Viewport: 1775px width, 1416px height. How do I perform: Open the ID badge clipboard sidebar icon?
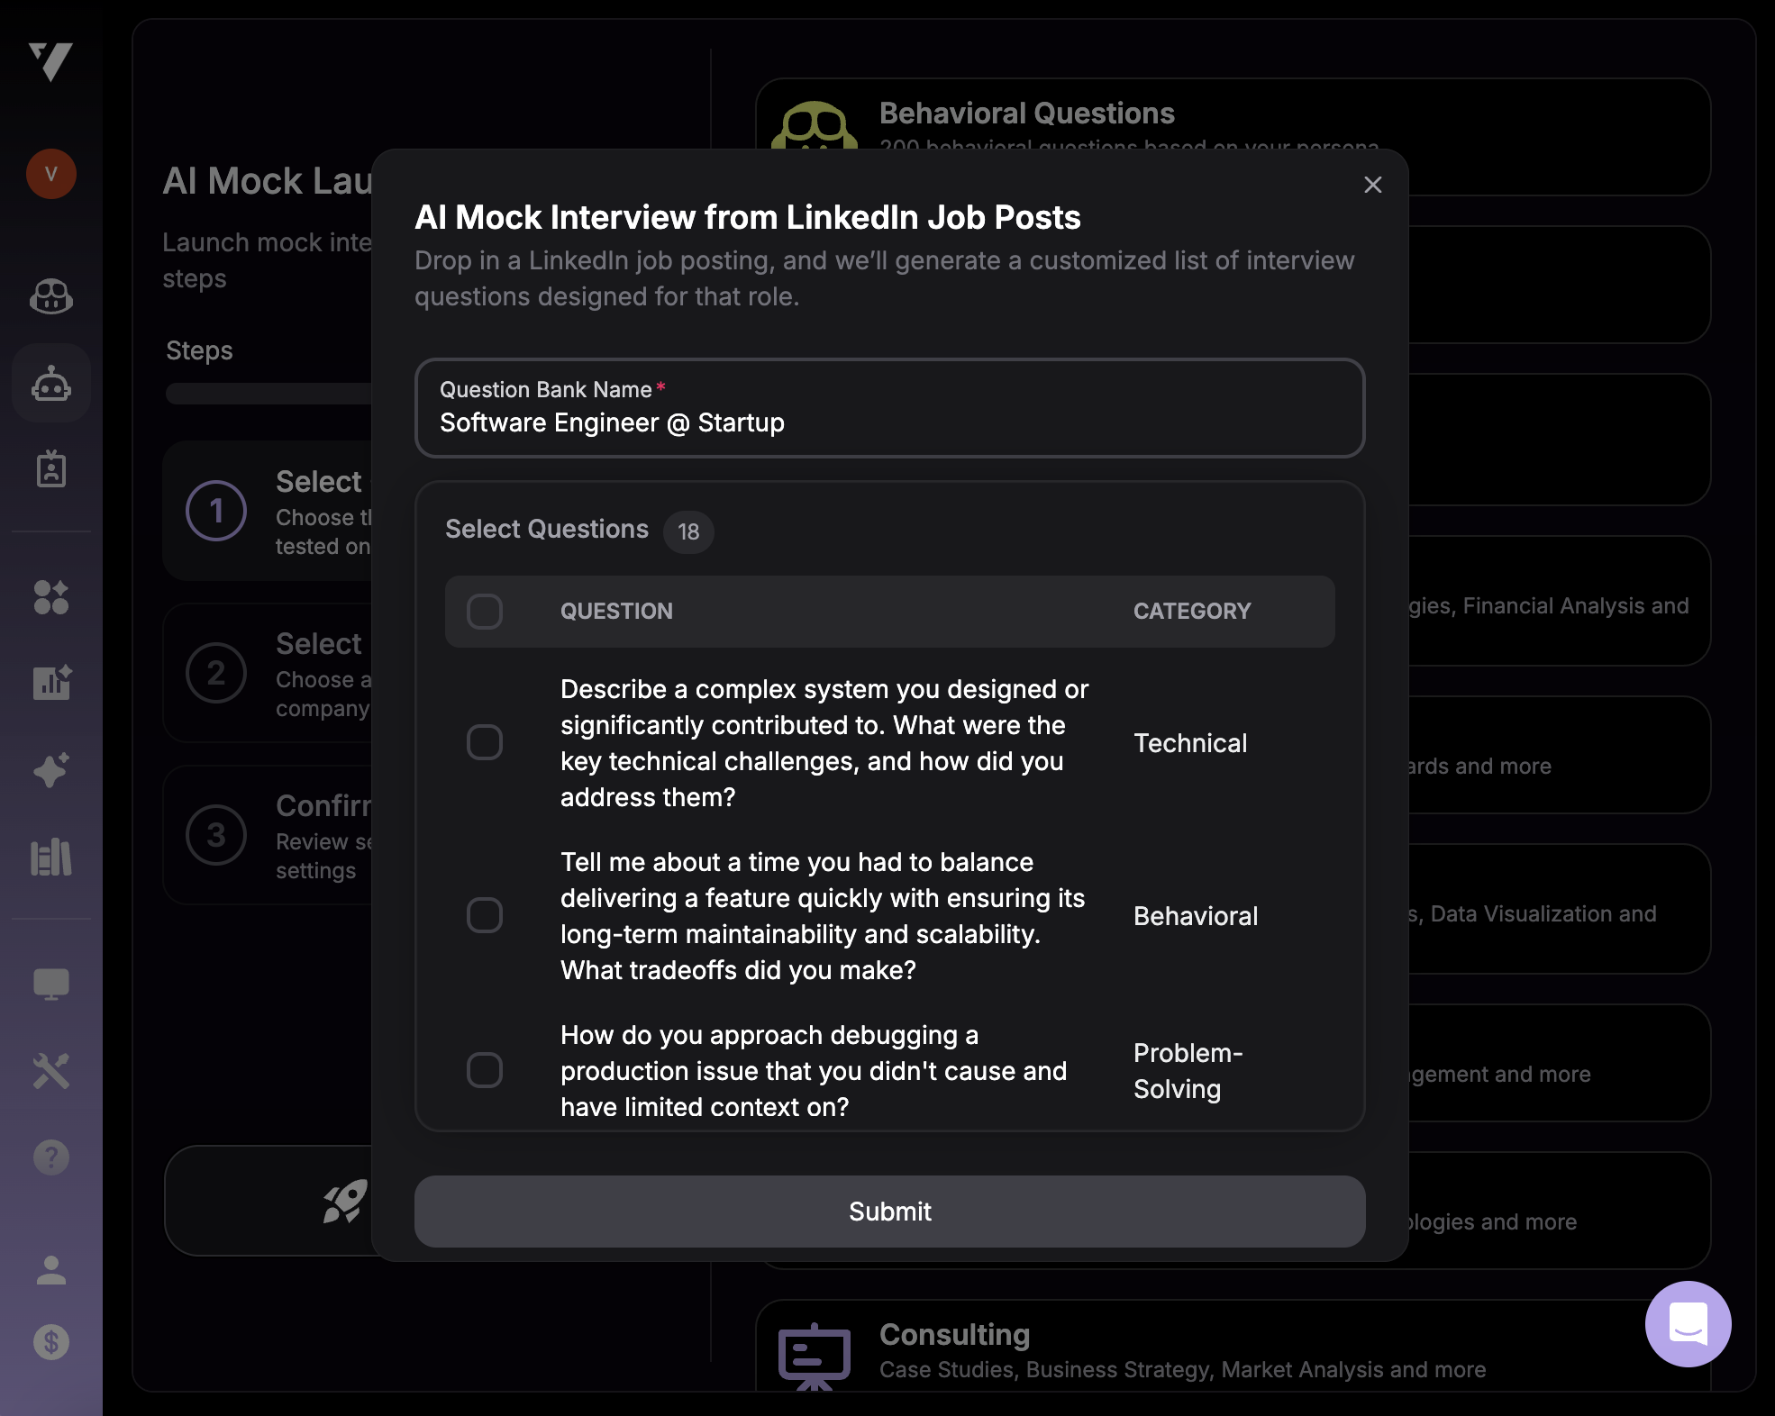coord(51,468)
